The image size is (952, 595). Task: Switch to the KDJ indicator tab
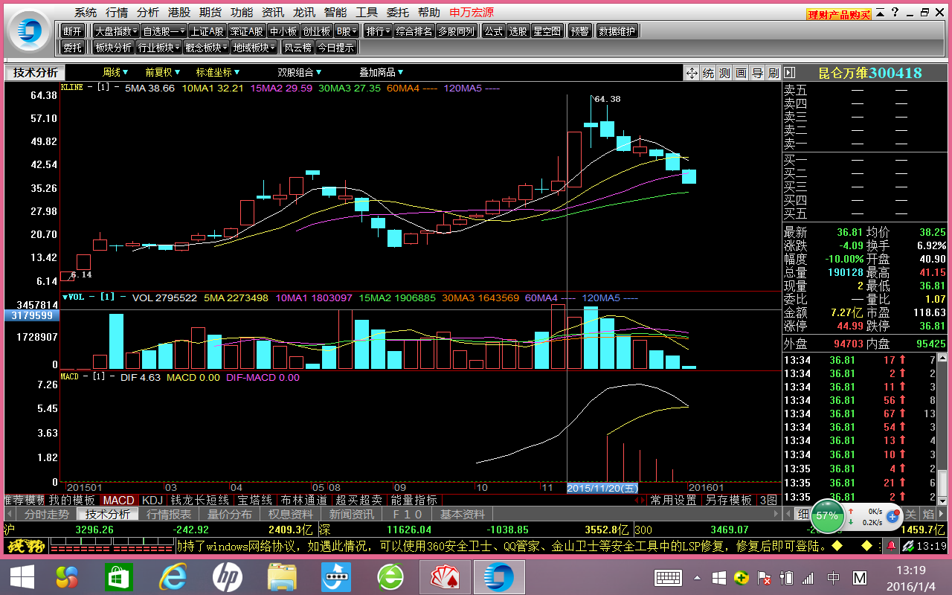tap(152, 501)
